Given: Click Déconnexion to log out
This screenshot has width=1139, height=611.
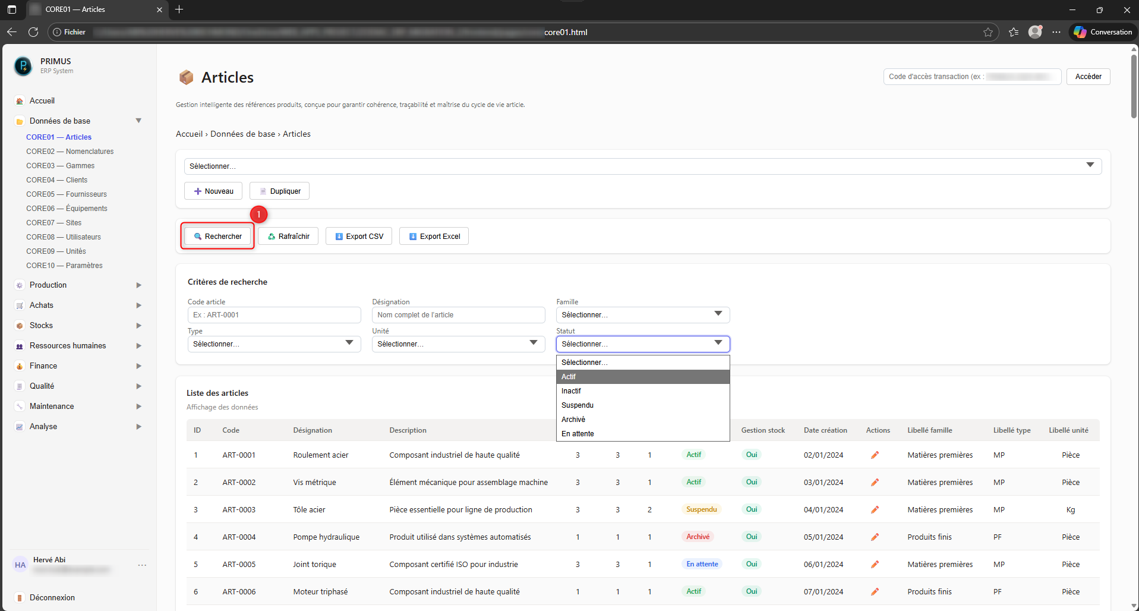Looking at the screenshot, I should (52, 598).
